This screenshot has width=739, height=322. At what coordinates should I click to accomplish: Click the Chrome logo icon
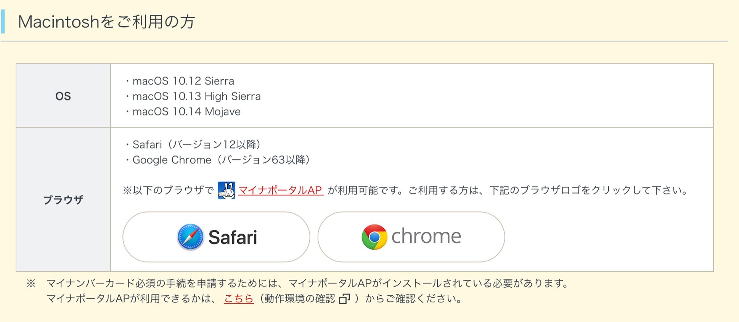(374, 237)
